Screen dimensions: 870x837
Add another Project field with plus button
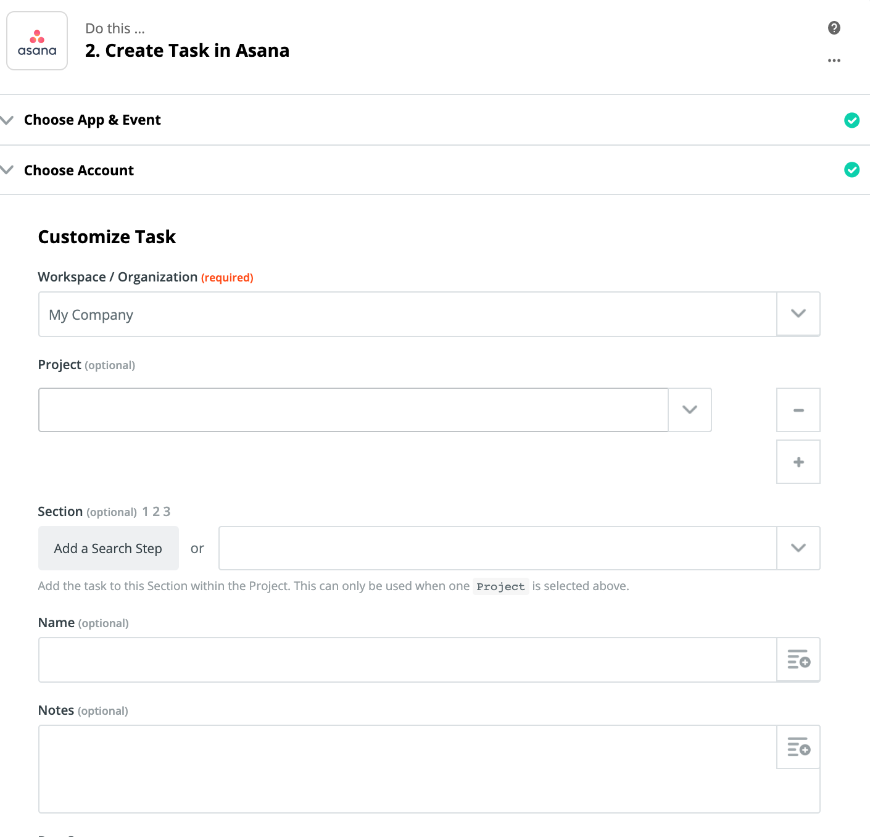[798, 462]
